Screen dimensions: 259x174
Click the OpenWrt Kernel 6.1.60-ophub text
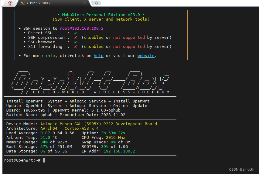(x=87, y=110)
